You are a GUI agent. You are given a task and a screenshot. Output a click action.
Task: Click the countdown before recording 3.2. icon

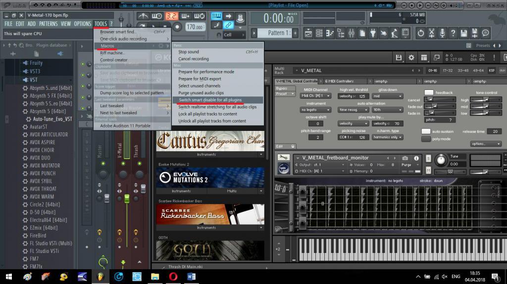coord(172,16)
